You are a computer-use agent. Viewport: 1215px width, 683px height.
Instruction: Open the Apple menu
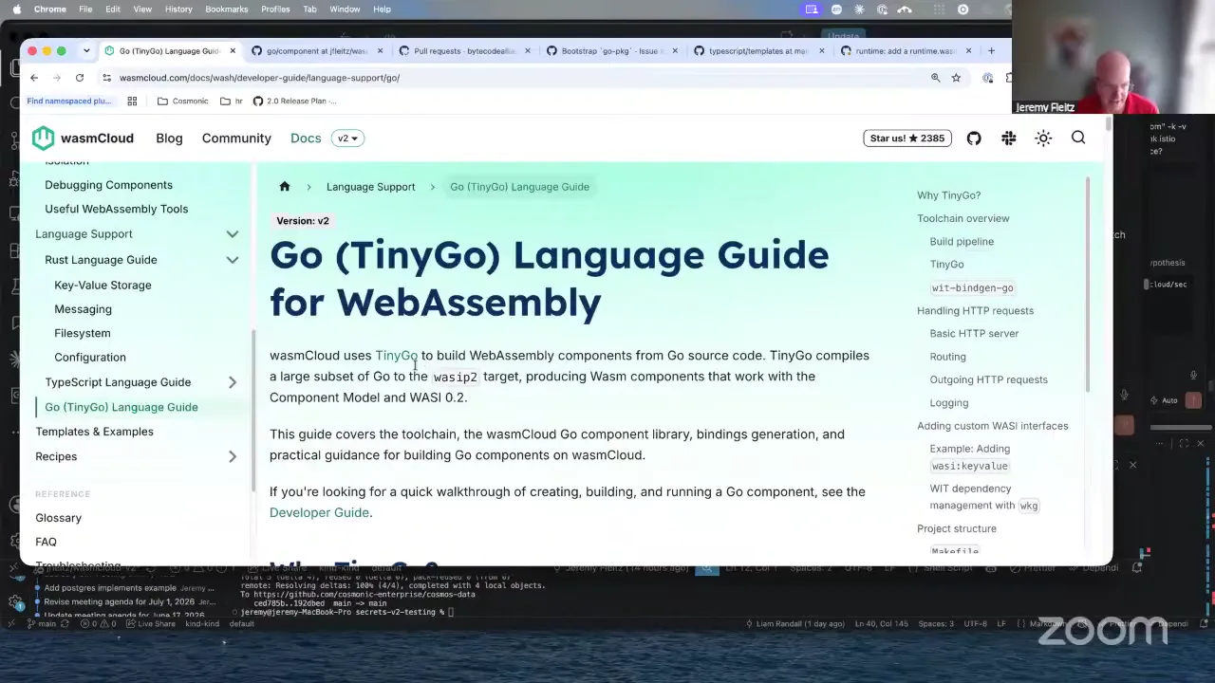pos(16,9)
